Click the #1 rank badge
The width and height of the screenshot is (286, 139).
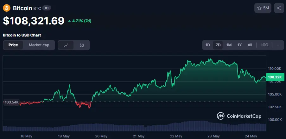tap(47, 8)
